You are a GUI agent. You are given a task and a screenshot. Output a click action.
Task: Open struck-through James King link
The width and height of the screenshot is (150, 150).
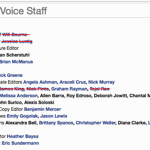pos(12,89)
